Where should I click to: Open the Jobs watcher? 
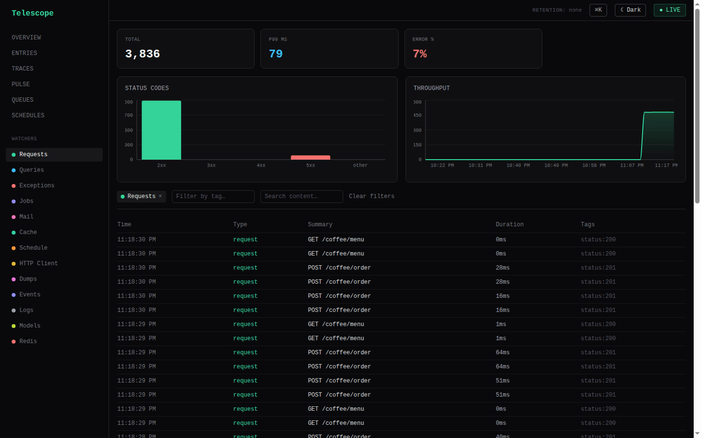tap(54, 201)
